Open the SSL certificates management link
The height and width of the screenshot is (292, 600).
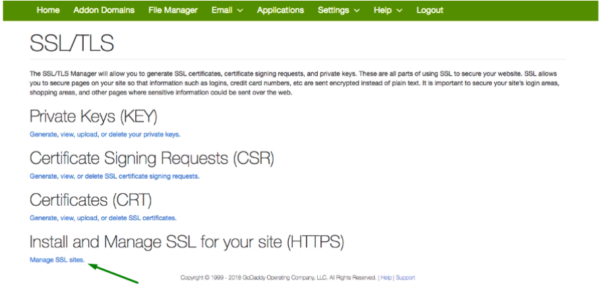pyautogui.click(x=103, y=218)
